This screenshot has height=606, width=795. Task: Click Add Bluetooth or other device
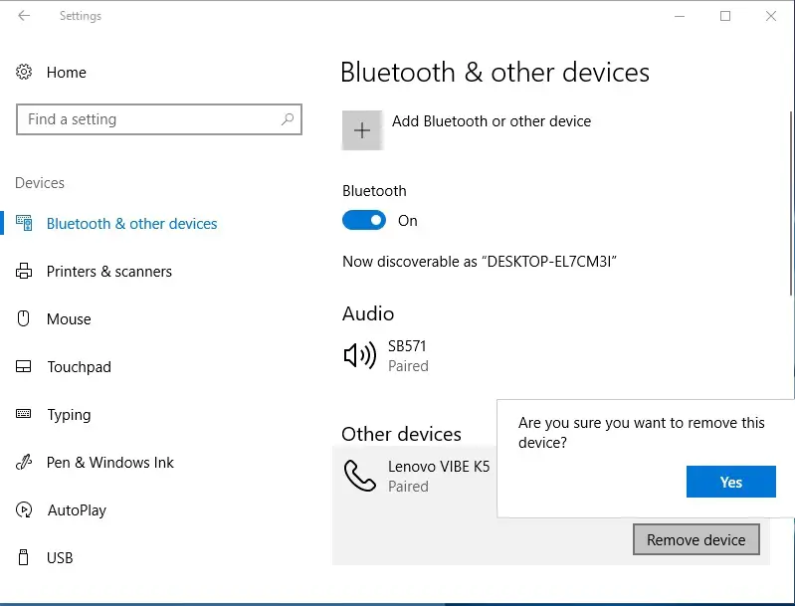coord(492,121)
